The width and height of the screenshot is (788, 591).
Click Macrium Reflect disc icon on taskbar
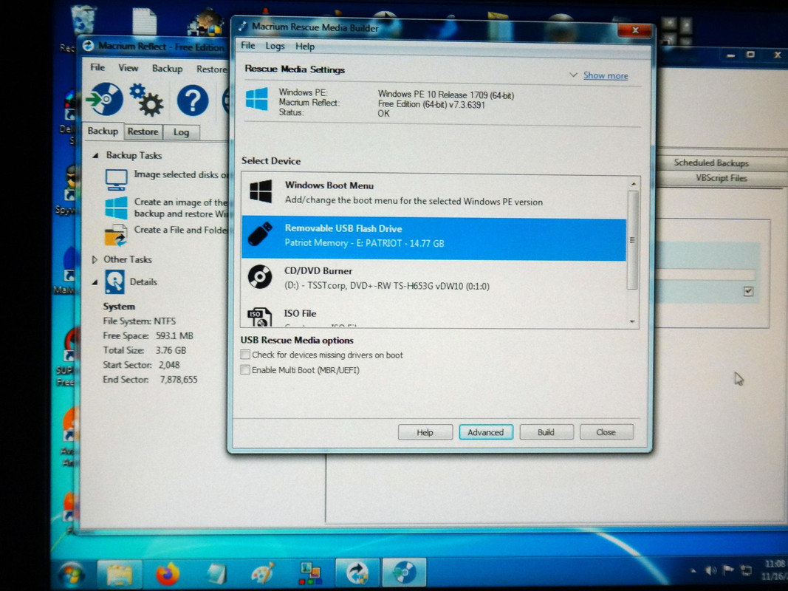click(405, 573)
